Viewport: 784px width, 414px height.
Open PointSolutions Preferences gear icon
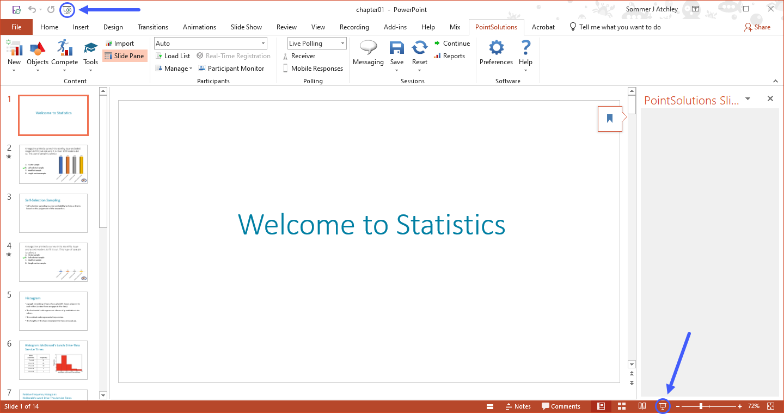coord(496,49)
